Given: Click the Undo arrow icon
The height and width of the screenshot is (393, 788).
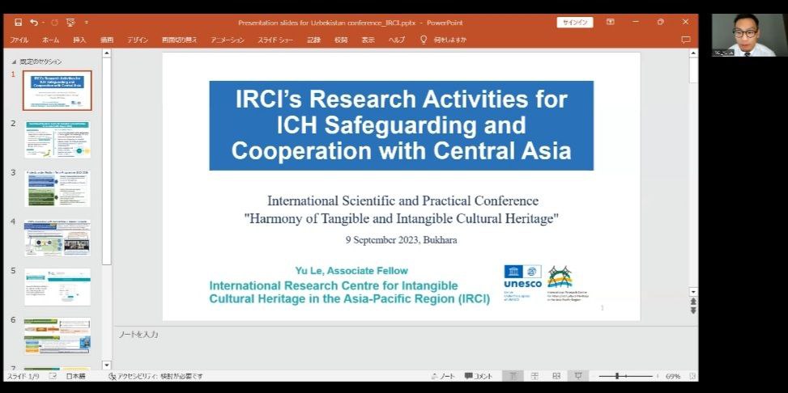Looking at the screenshot, I should (34, 23).
